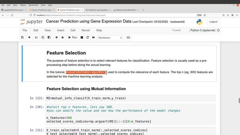
Task: Restart kernel and run all fast-forward icon
Action: click(x=93, y=37)
